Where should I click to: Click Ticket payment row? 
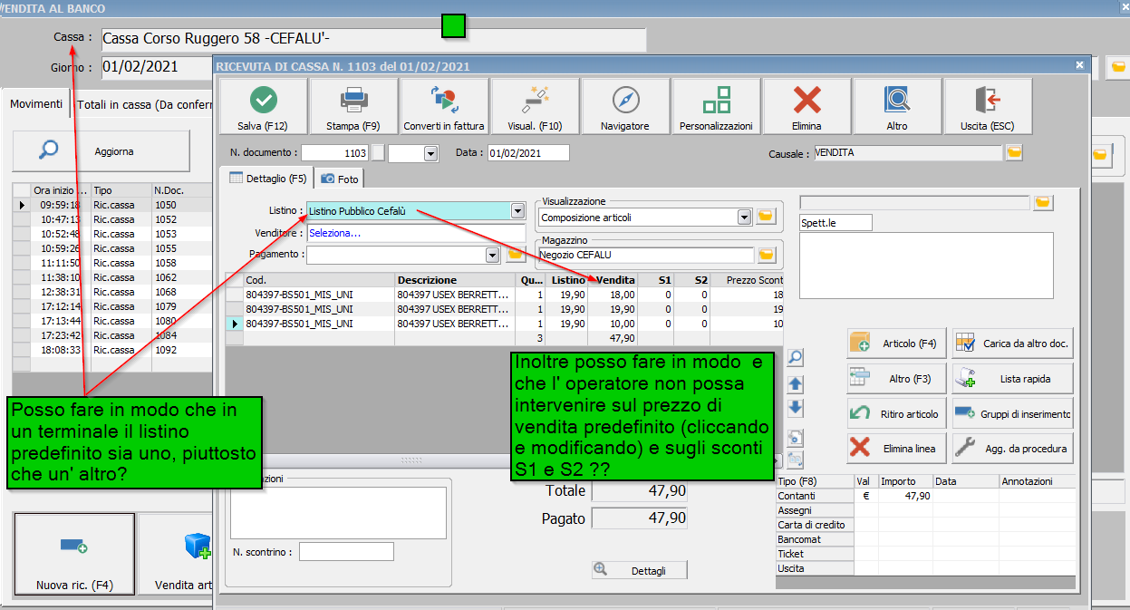[815, 554]
